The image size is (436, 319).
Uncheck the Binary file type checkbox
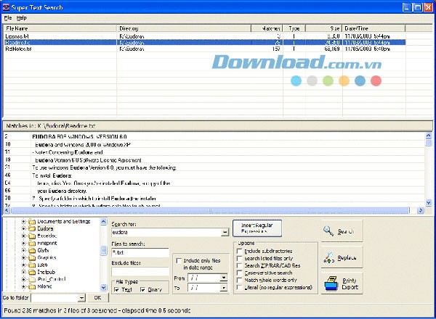[144, 290]
